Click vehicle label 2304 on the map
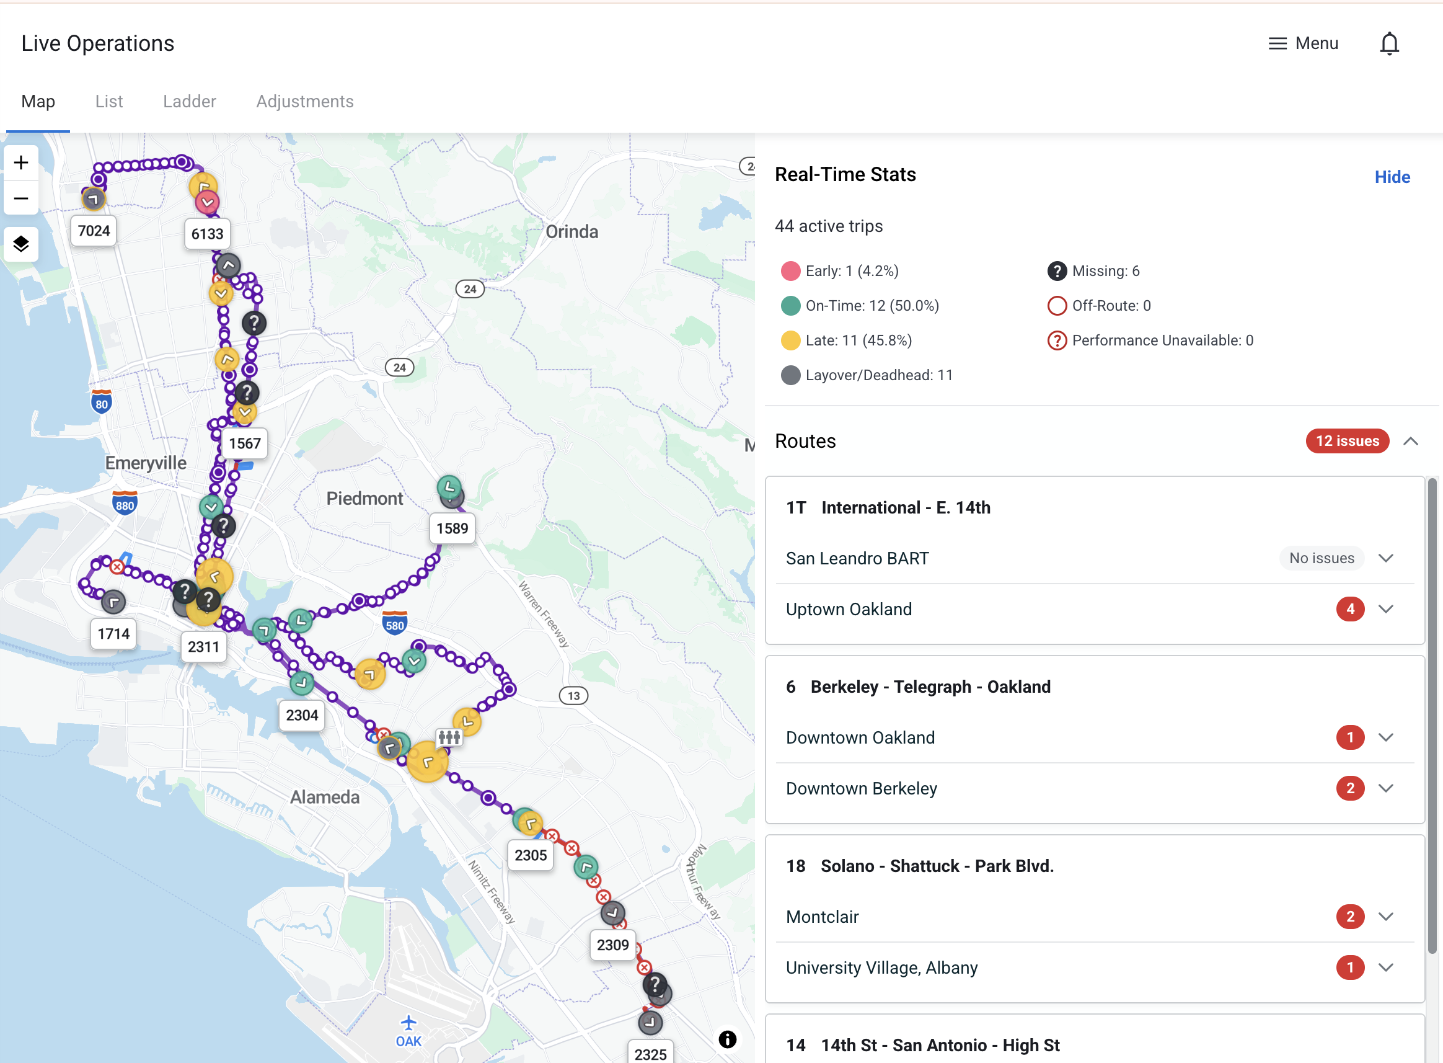The height and width of the screenshot is (1063, 1443). pos(302,715)
